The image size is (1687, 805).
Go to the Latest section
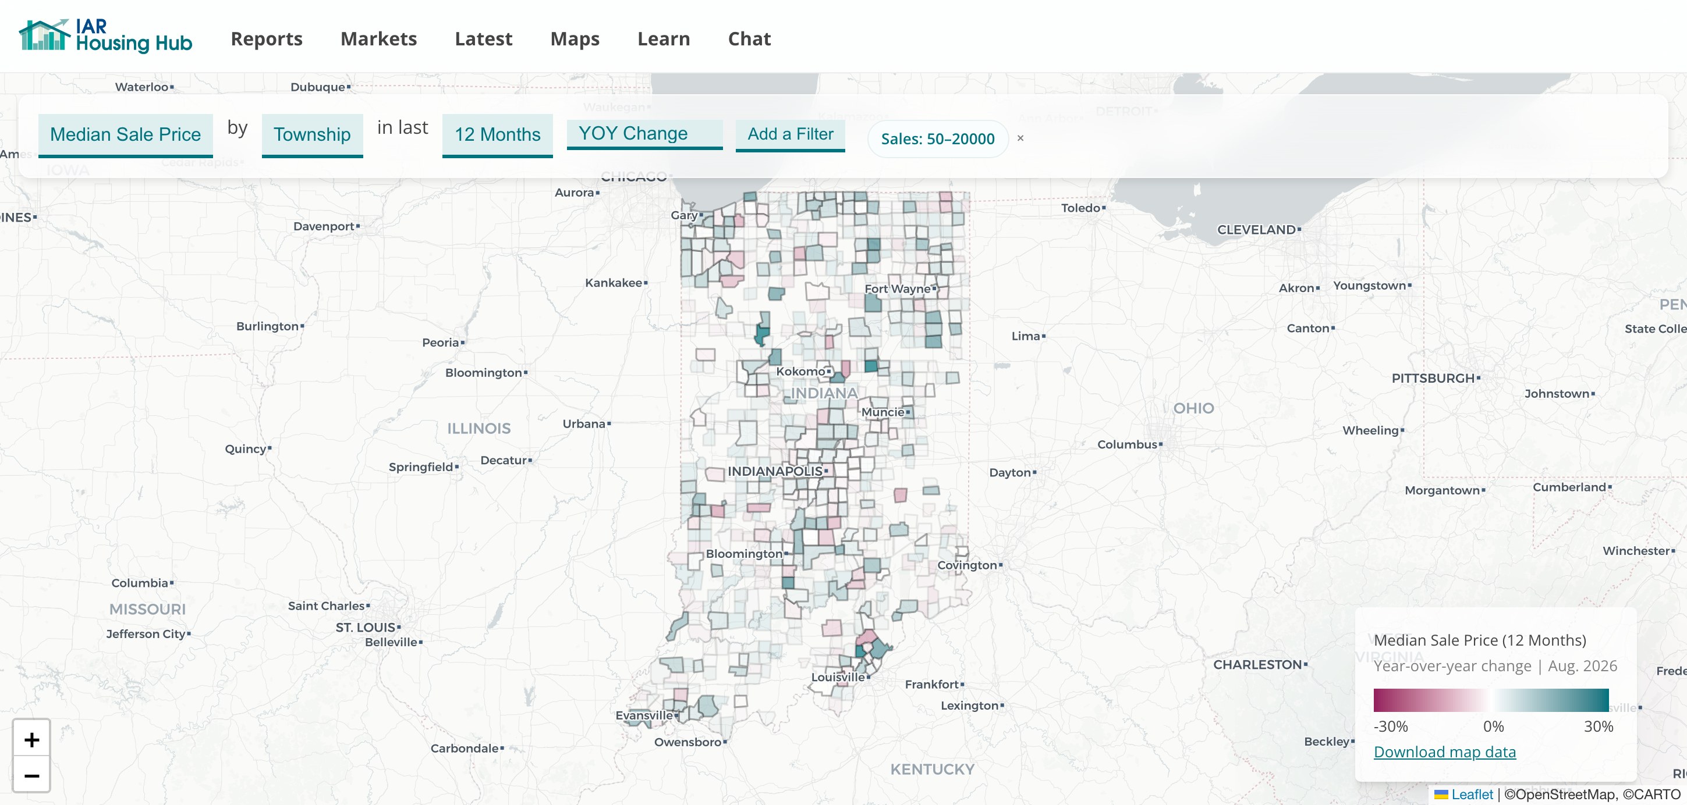click(x=483, y=38)
